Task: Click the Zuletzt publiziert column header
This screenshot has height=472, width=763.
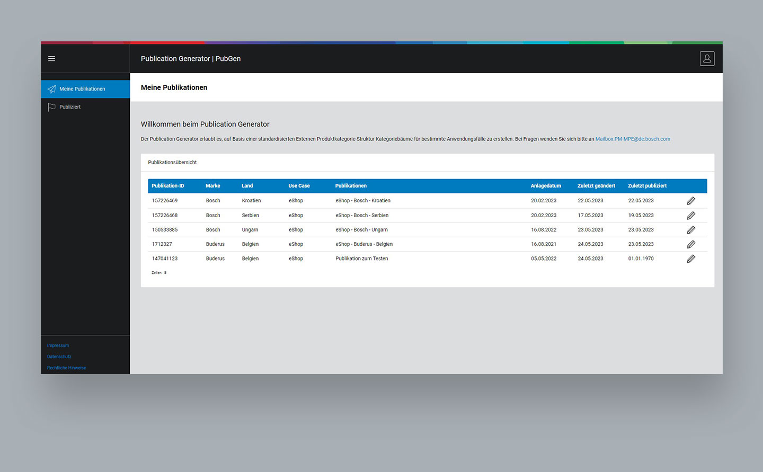Action: 647,186
